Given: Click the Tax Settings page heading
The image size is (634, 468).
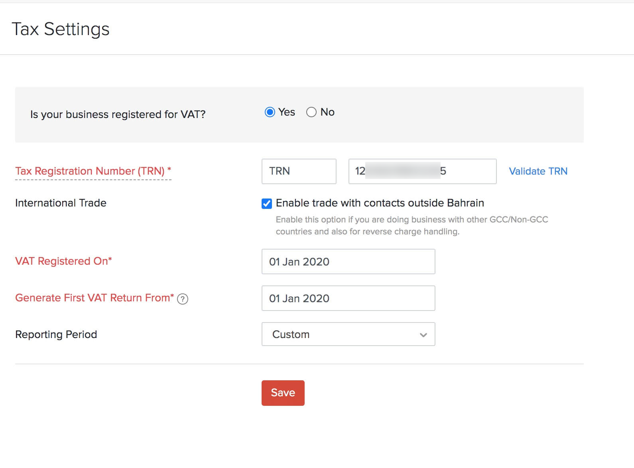Looking at the screenshot, I should point(61,29).
